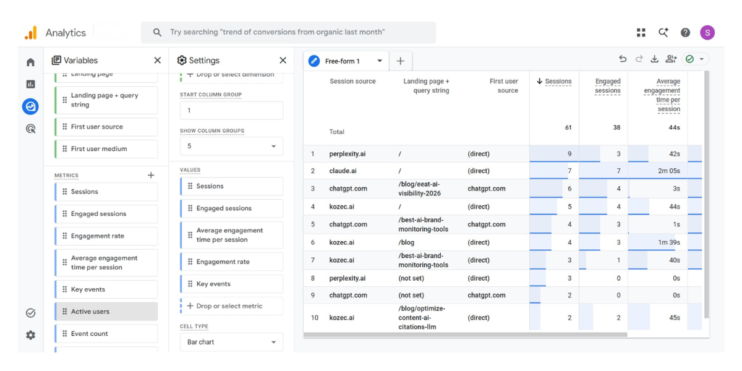Select the First user medium dimension
The image size is (742, 371).
pyautogui.click(x=106, y=149)
